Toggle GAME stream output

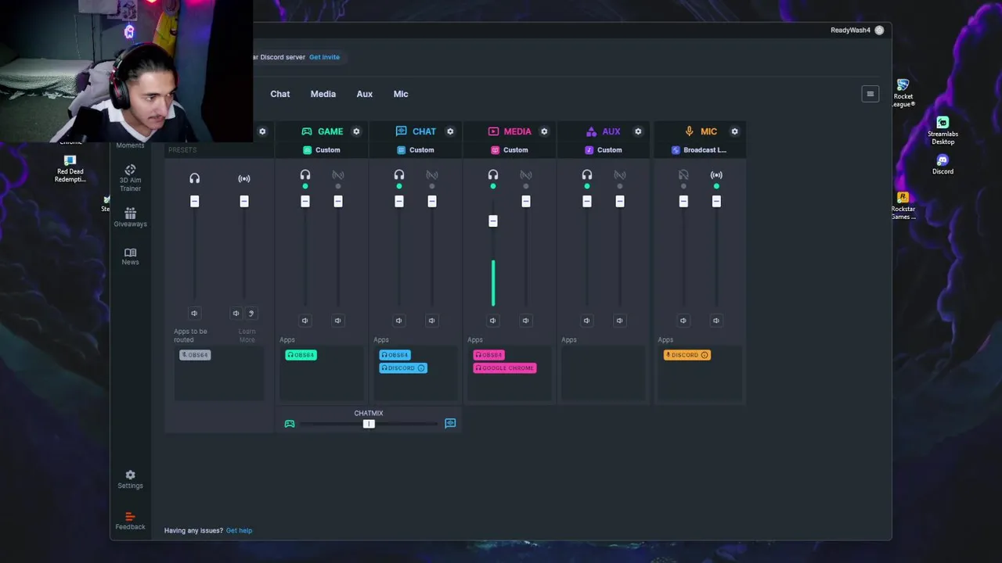338,175
